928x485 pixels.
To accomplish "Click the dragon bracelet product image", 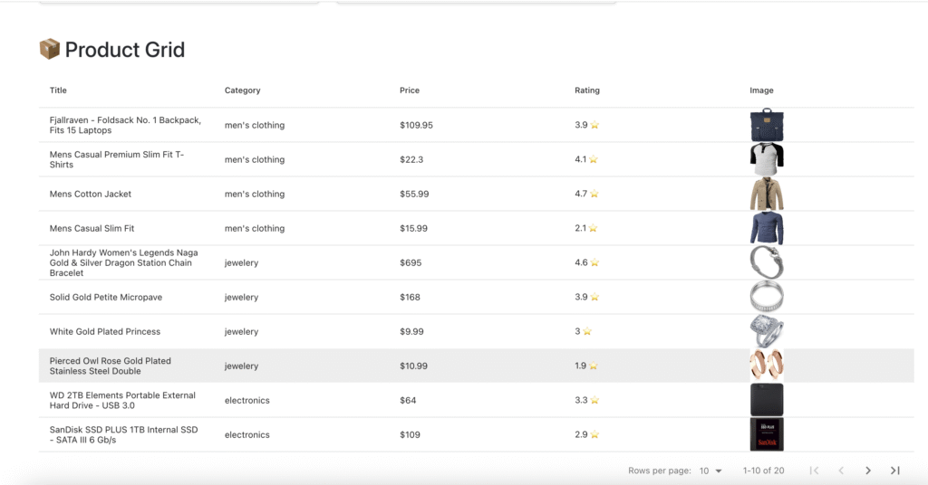I will coord(766,262).
